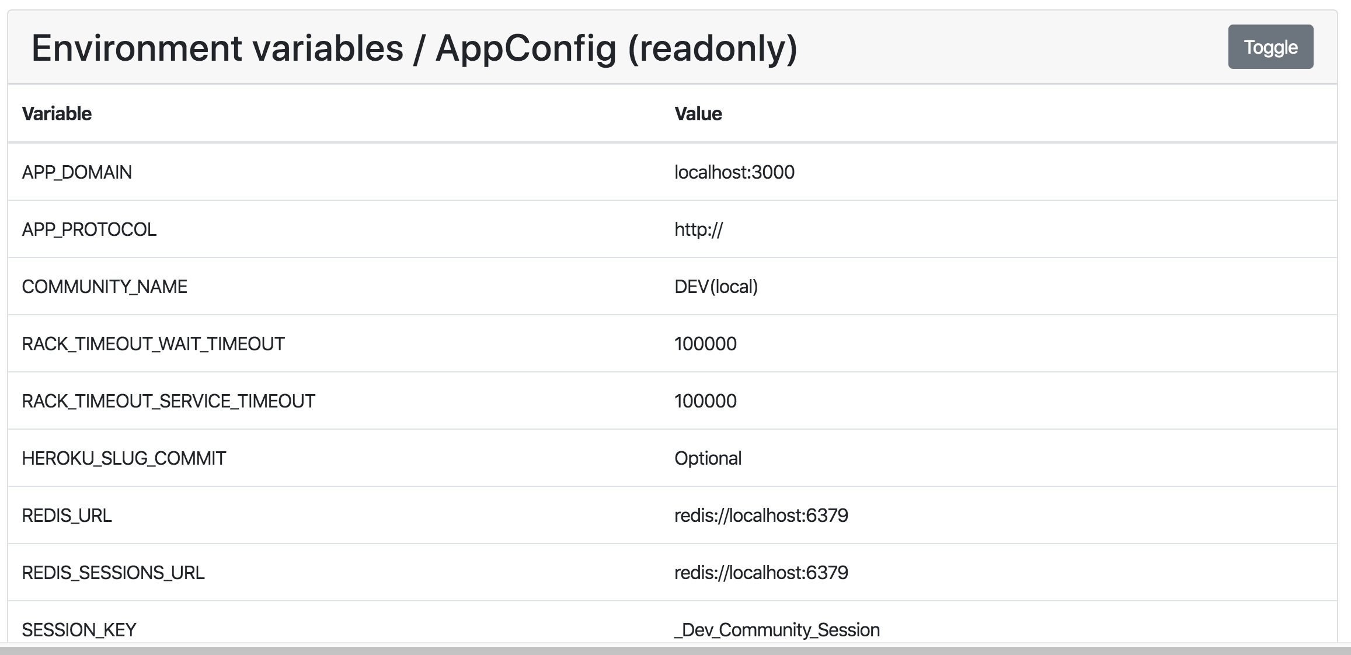
Task: Select the Optional value
Action: (708, 458)
